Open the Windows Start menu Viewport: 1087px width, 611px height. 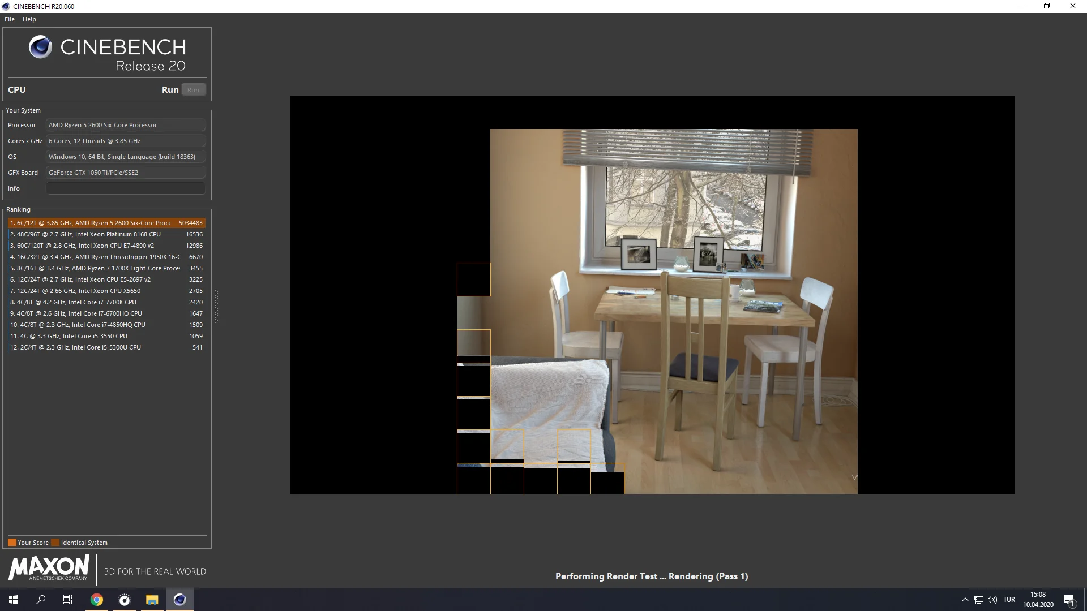point(14,600)
